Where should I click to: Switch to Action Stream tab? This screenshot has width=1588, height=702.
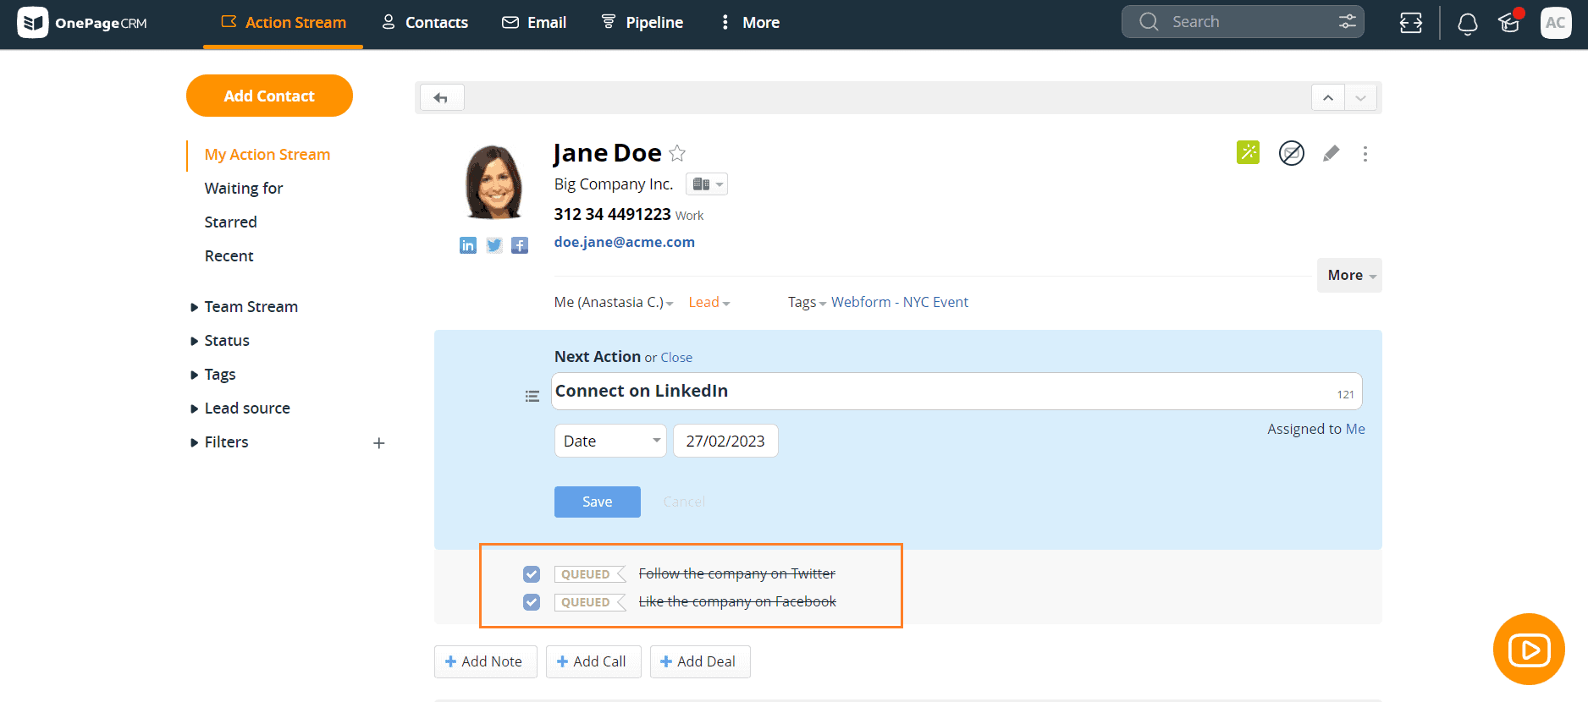pos(283,23)
